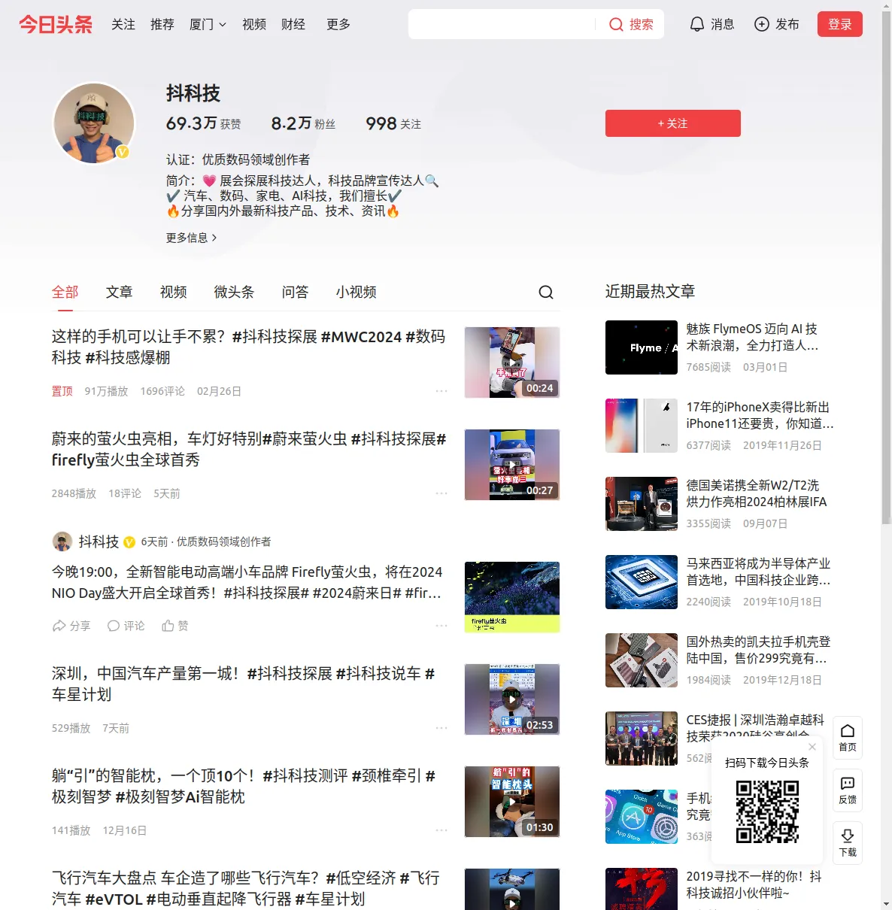The height and width of the screenshot is (910, 892).
Task: Open post 飞行汽车大盘点
Action: tap(246, 888)
